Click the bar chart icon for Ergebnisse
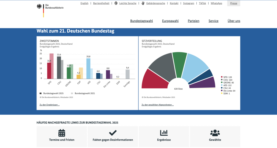The height and width of the screenshot is (148, 277). tap(164, 133)
